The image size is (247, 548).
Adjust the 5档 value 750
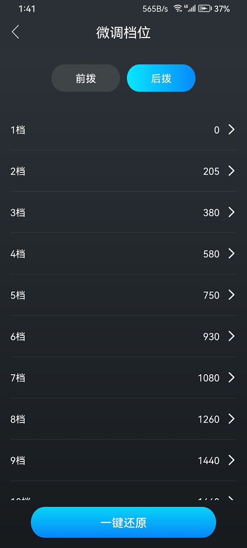211,295
